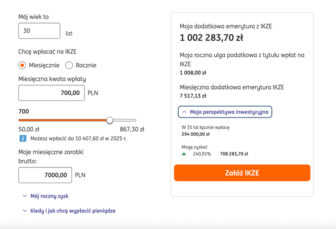This screenshot has height=229, width=336.
Task: Focus the gross monthly earnings field
Action: coord(45,175)
